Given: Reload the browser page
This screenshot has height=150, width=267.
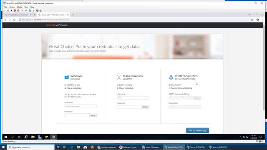Looking at the screenshot, I should [x=14, y=20].
